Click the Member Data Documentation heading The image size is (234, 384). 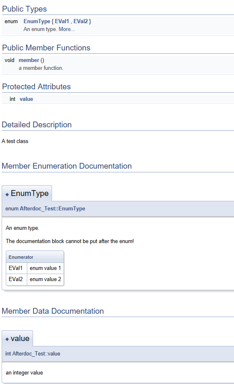click(x=53, y=311)
